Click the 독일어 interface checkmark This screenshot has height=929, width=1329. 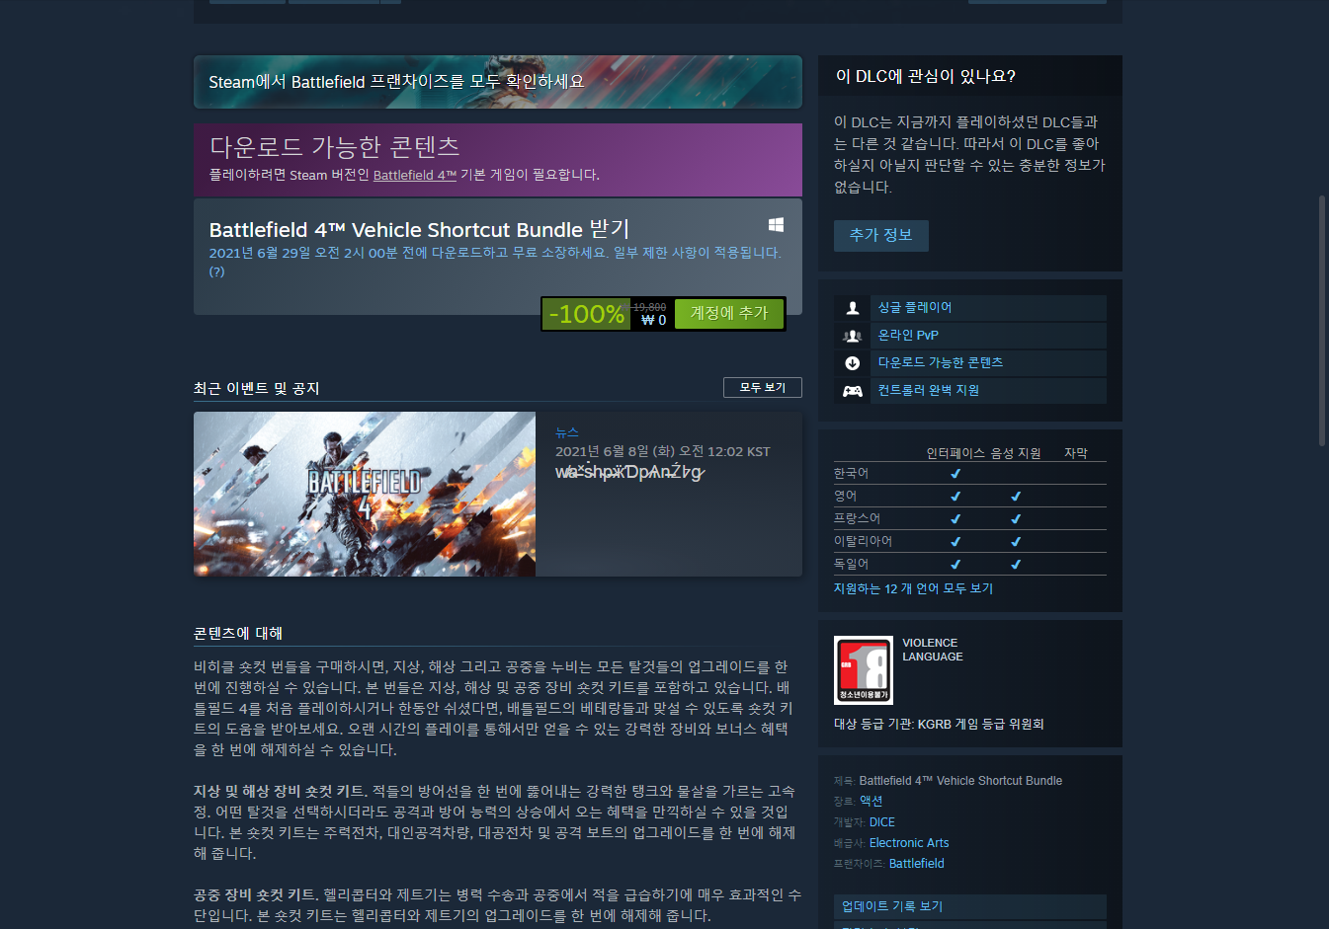tap(955, 565)
